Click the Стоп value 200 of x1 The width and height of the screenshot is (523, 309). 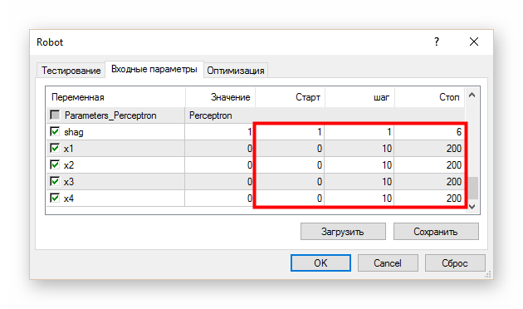point(454,149)
